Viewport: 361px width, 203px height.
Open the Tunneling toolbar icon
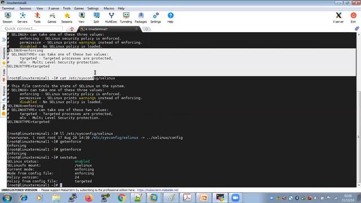coord(126,17)
